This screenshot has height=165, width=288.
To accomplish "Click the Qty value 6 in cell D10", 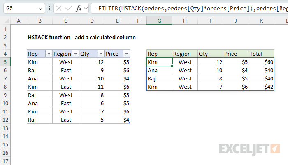I will [92, 103].
